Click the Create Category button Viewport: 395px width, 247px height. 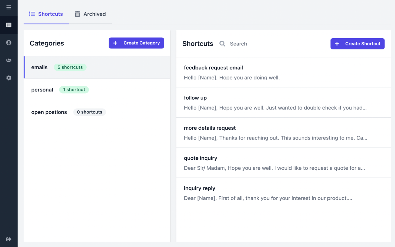(x=136, y=43)
